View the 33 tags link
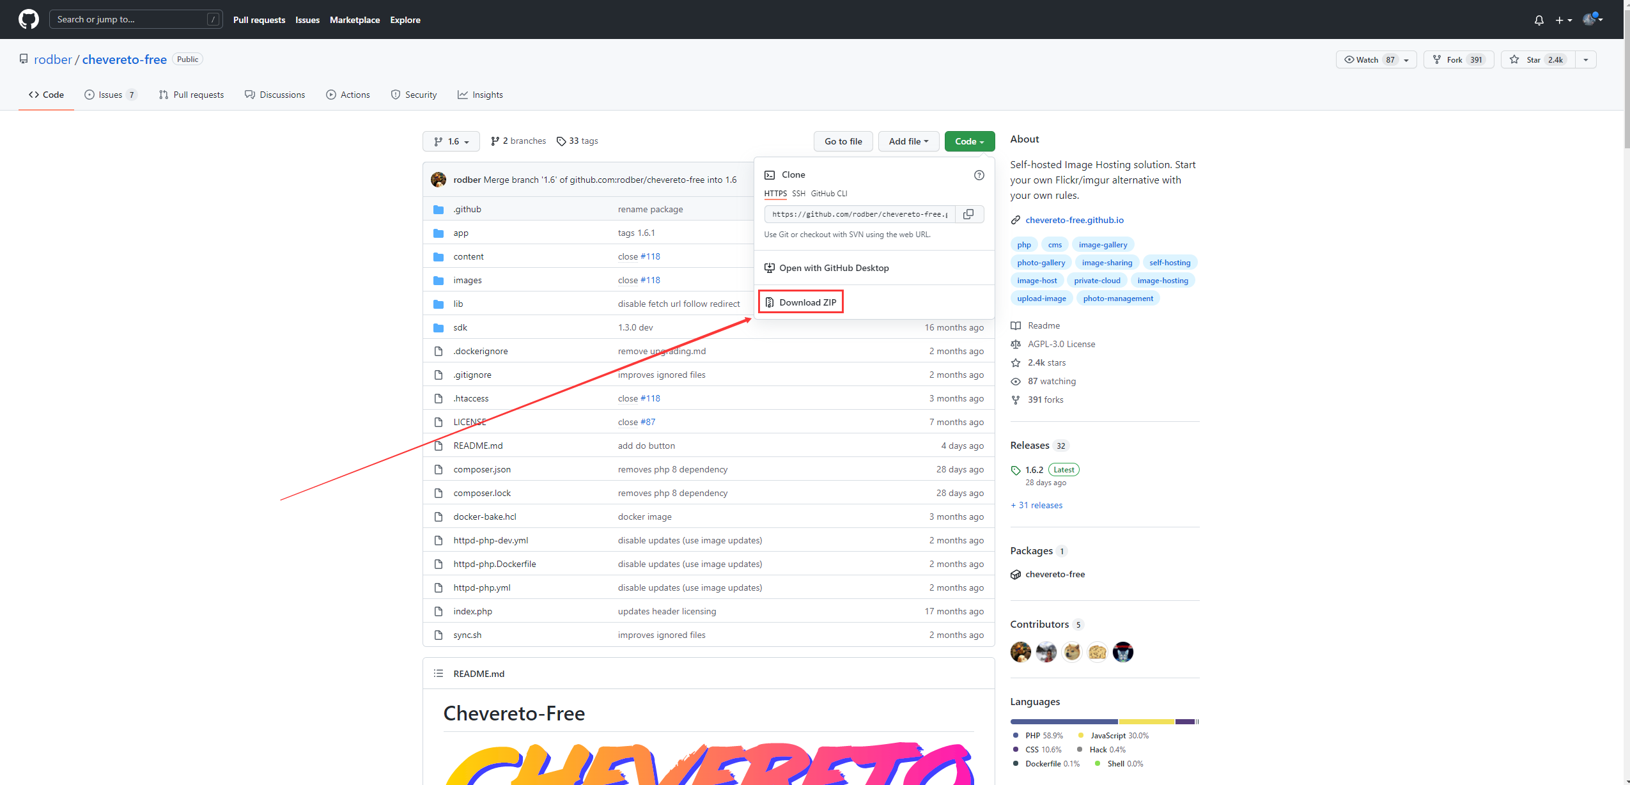The image size is (1630, 785). [577, 141]
